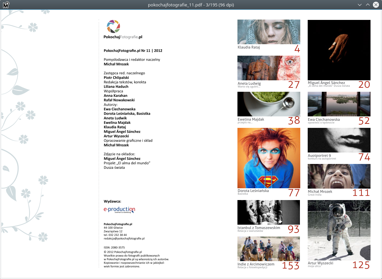Click the "Wydawca:" heading
This screenshot has width=382, height=279.
[112, 201]
